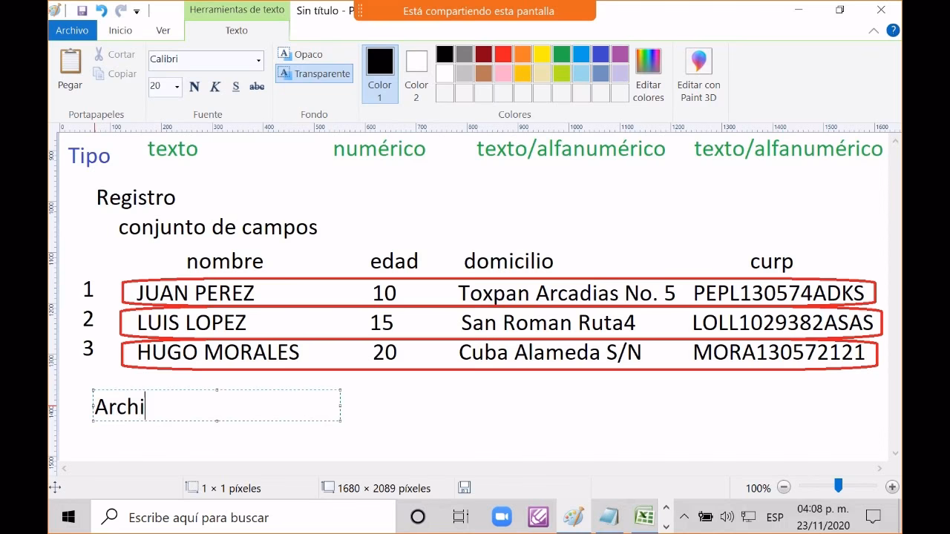Open the Windows Start menu

click(x=69, y=517)
